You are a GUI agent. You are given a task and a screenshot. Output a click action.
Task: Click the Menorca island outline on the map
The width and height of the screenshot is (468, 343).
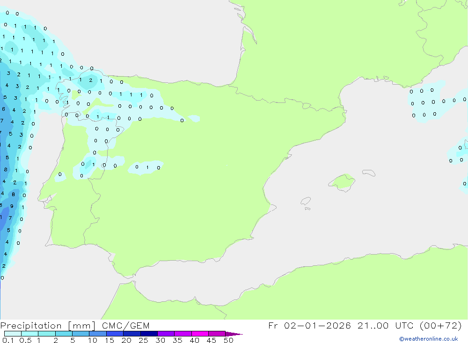pos(369,173)
